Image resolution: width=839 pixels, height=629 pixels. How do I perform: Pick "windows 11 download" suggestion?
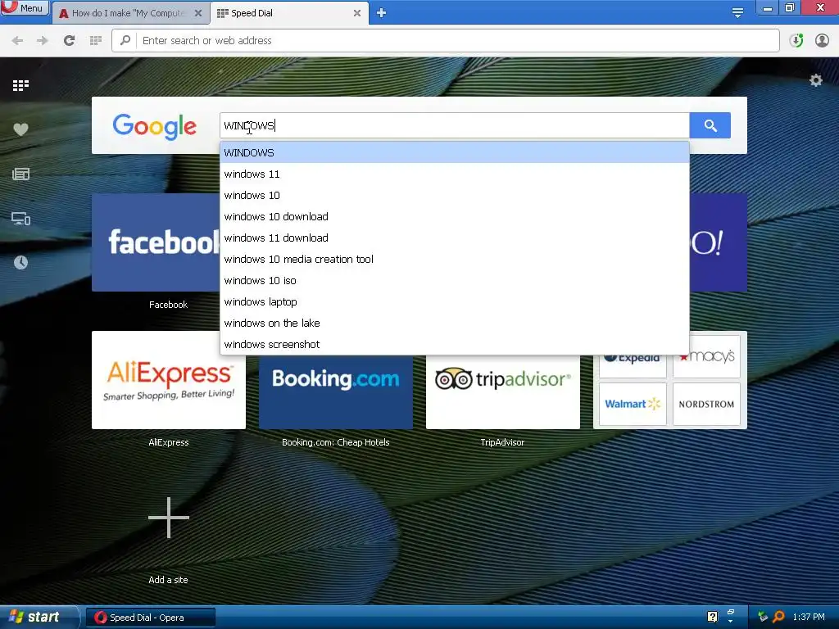(454, 238)
